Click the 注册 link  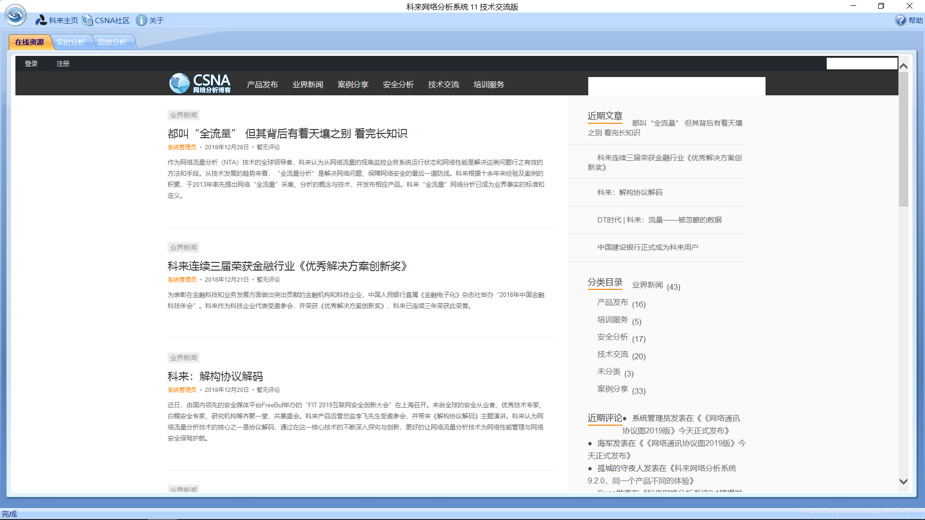coord(63,64)
